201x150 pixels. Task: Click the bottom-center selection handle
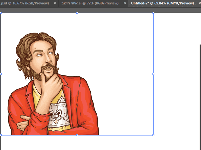[77, 135]
